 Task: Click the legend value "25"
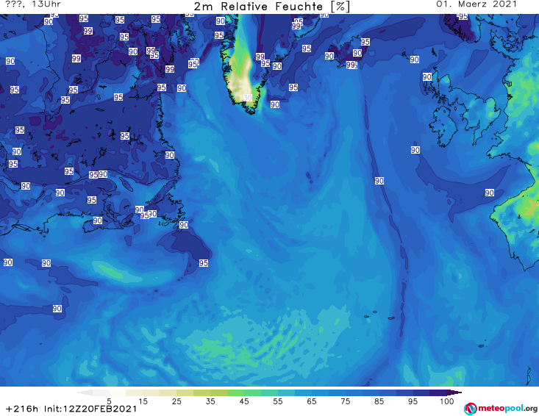(x=176, y=401)
